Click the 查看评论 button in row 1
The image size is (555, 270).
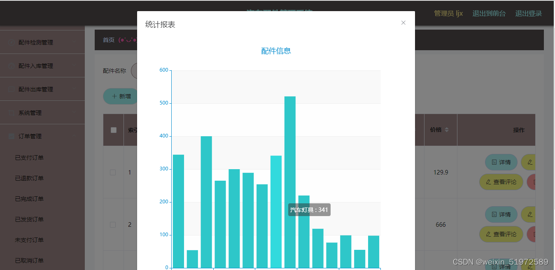tap(501, 182)
